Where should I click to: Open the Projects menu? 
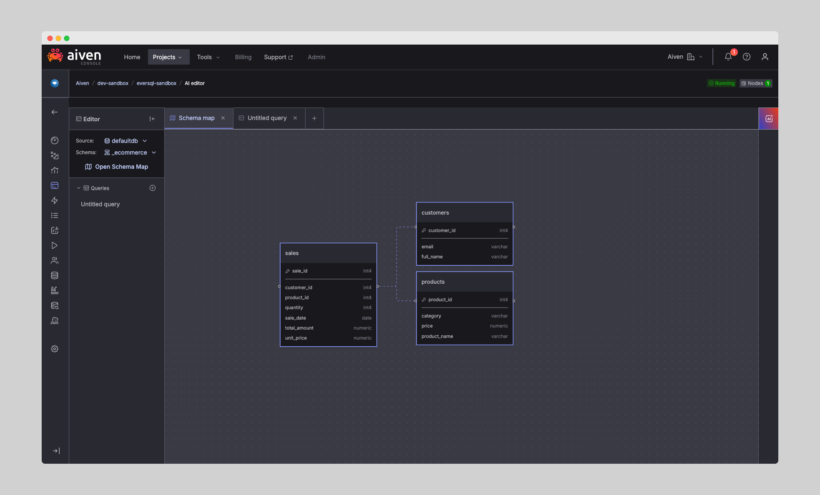pos(168,57)
